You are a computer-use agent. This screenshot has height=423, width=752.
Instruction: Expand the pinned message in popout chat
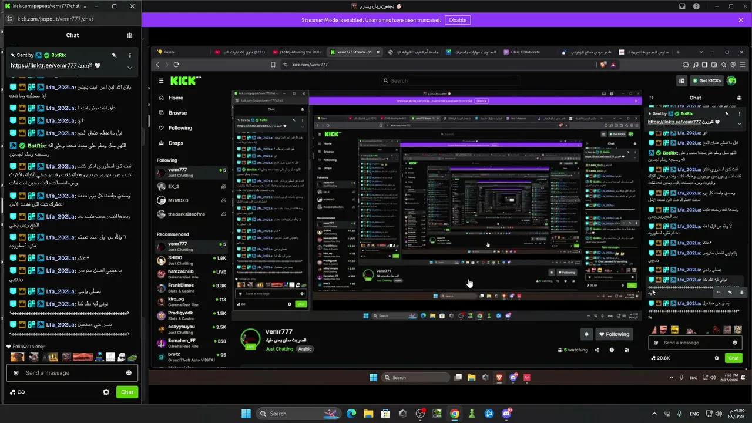[x=130, y=67]
